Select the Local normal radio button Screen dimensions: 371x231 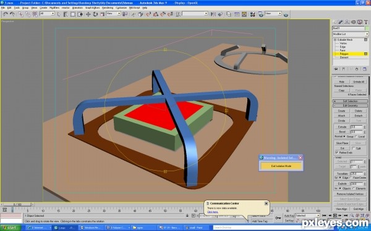coord(356,137)
